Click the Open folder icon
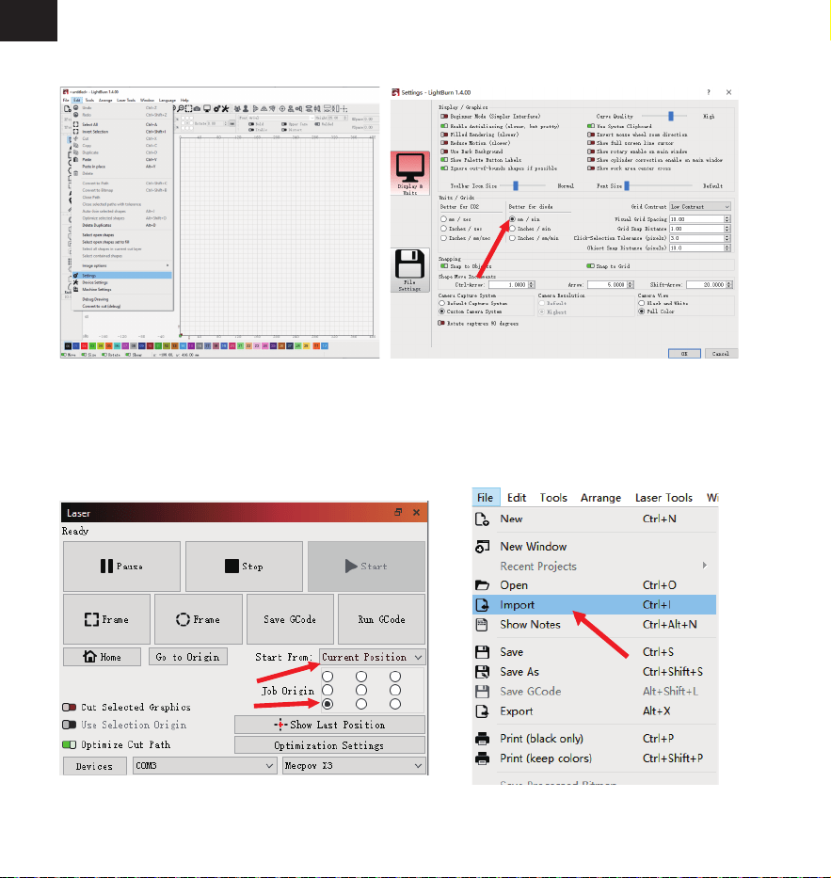This screenshot has height=878, width=831. 482,585
